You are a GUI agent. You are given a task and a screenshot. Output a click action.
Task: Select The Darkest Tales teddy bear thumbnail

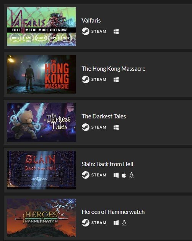(x=41, y=122)
